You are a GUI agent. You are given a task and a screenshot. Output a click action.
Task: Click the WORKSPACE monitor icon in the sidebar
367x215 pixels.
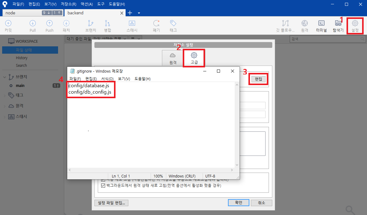[11, 41]
